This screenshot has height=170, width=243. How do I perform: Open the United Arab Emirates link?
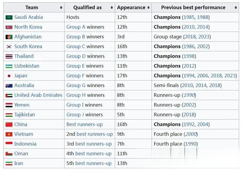(38, 95)
